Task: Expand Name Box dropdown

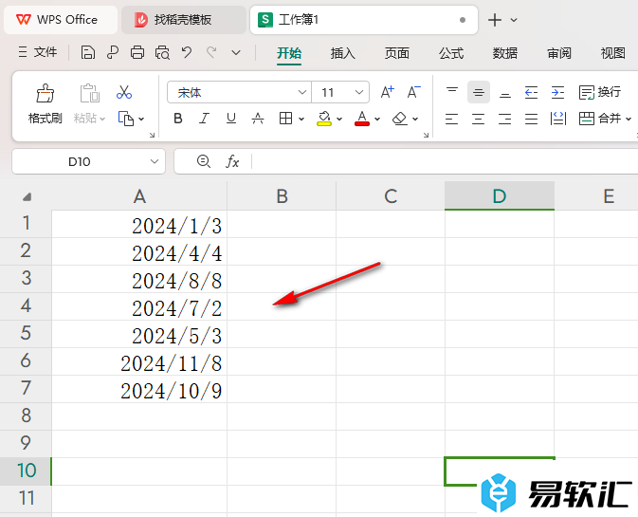Action: point(155,161)
